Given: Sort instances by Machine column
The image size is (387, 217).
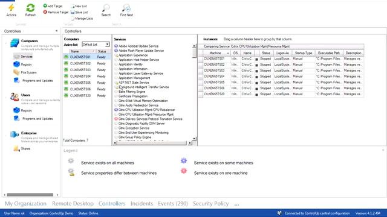Looking at the screenshot, I should point(216,53).
